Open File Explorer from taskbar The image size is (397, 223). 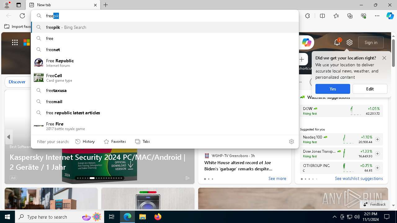click(x=142, y=217)
